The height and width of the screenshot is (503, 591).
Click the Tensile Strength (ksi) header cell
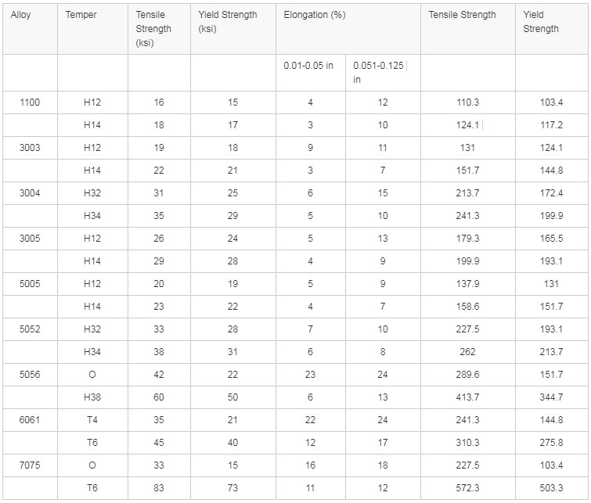[x=159, y=29]
